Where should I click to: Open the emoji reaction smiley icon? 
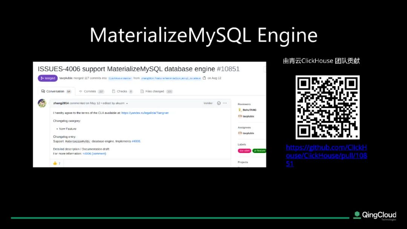(x=219, y=103)
